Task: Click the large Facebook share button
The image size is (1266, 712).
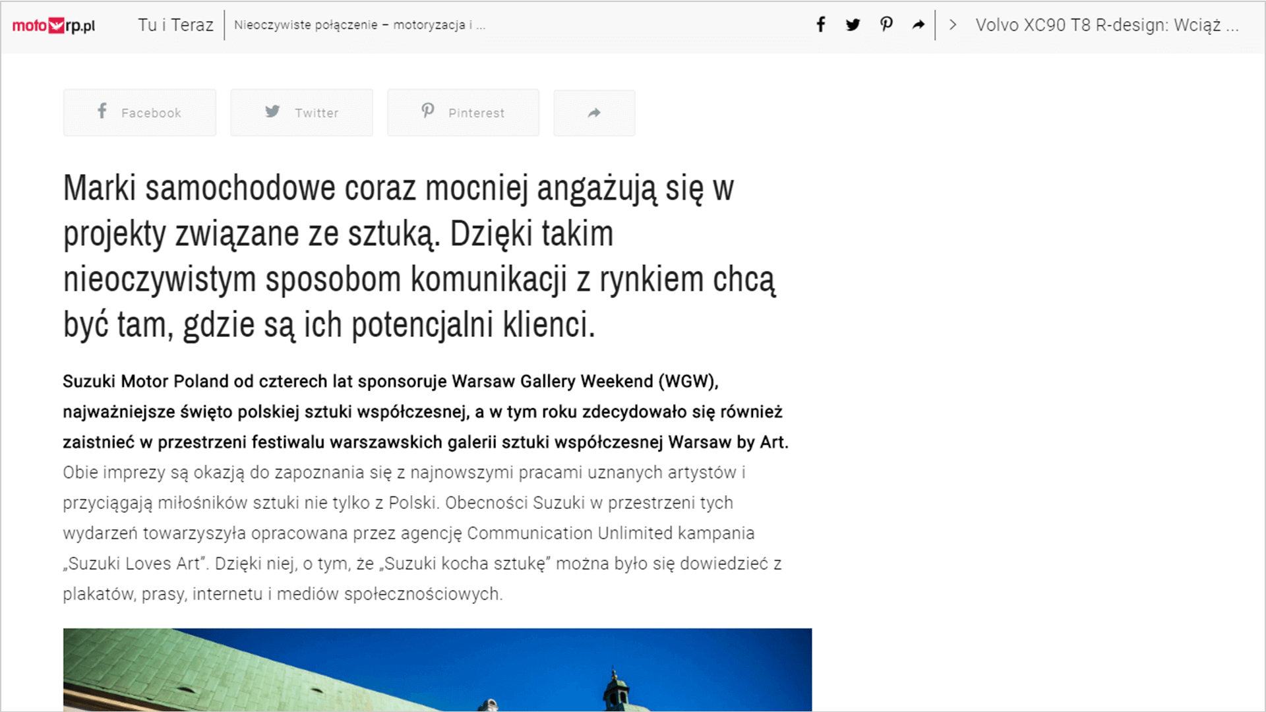Action: 140,113
